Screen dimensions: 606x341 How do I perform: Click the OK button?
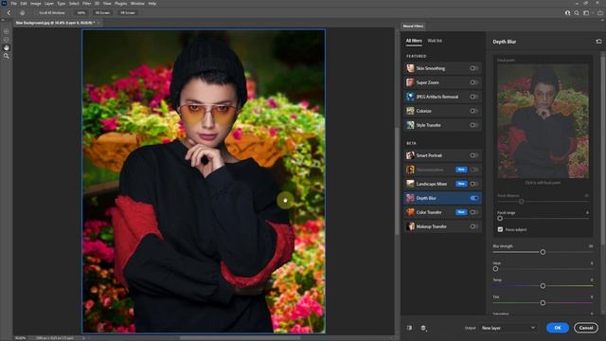(x=558, y=328)
